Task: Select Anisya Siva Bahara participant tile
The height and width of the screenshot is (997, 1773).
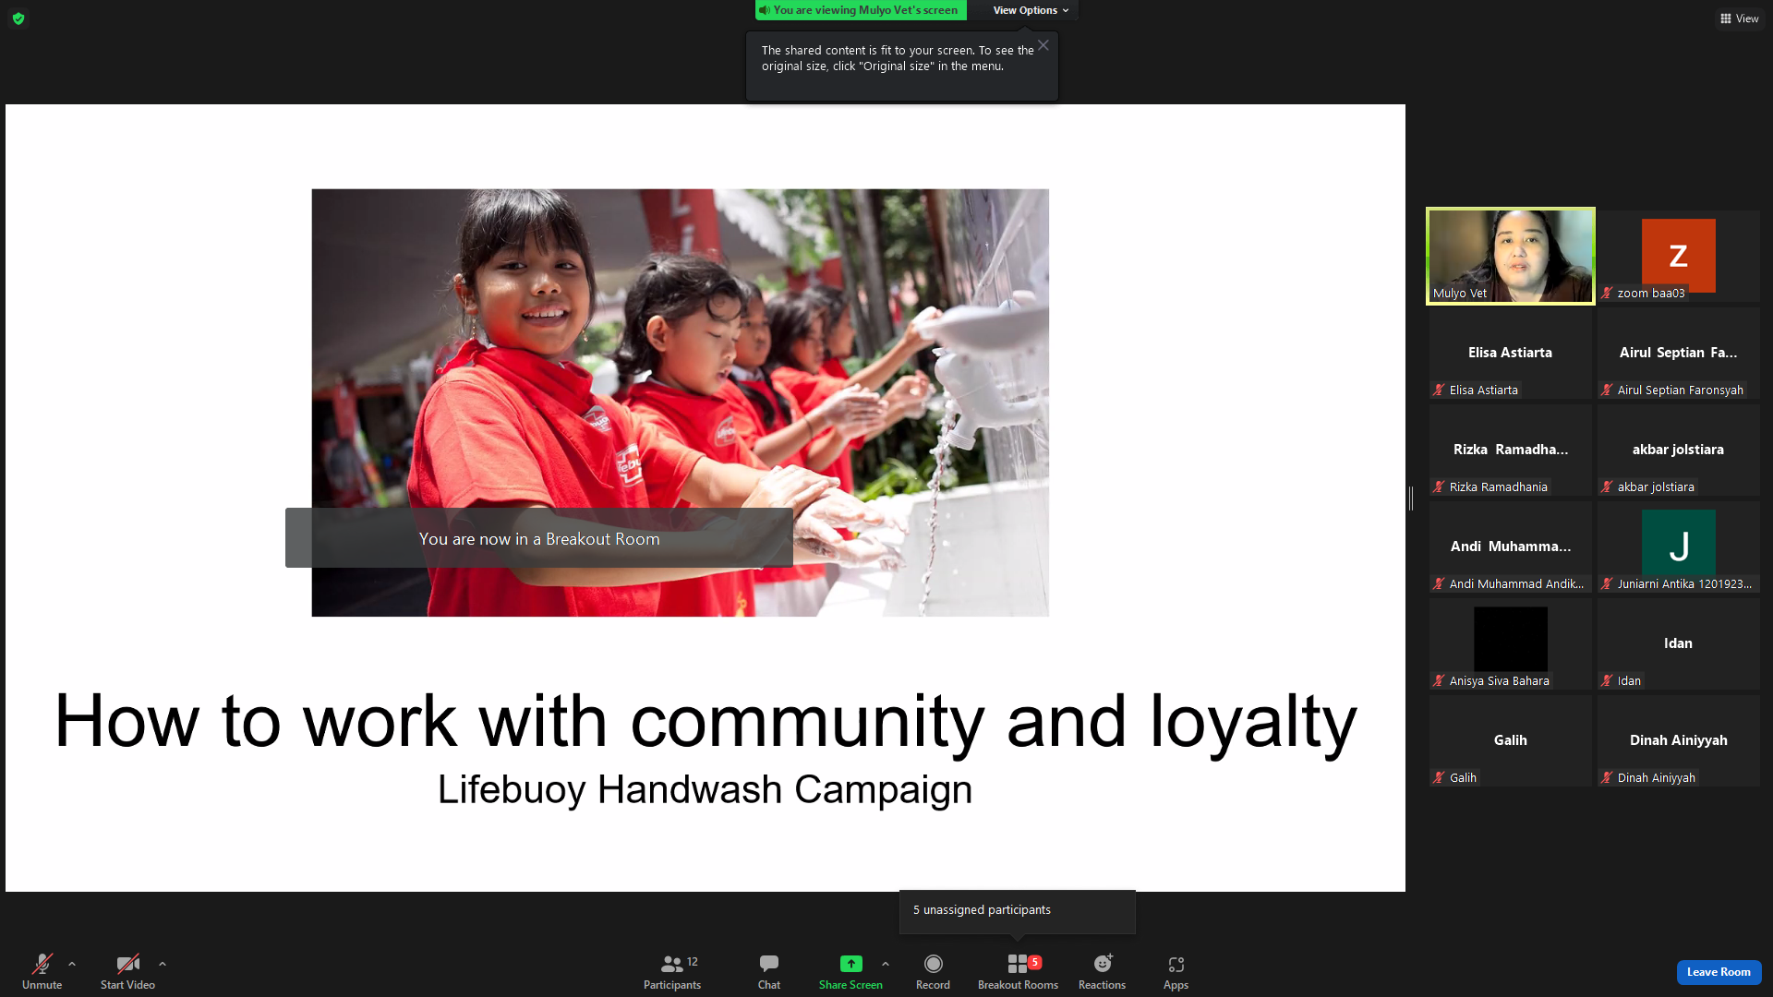Action: (x=1511, y=643)
